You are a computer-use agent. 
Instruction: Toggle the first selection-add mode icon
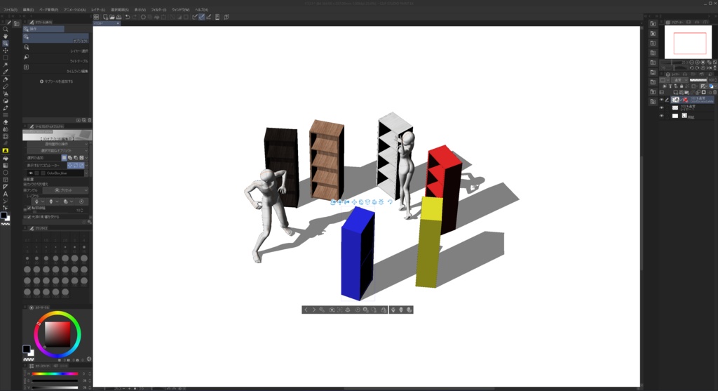click(64, 158)
